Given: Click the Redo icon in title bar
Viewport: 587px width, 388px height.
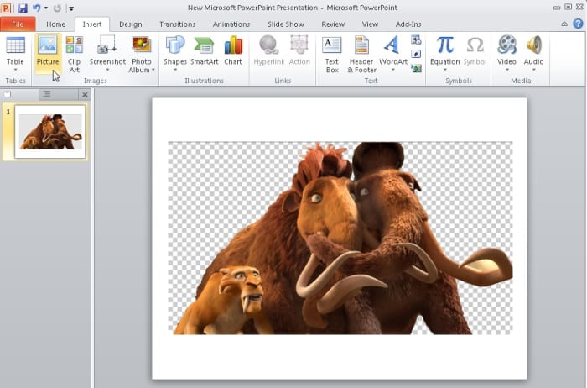Looking at the screenshot, I should pyautogui.click(x=57, y=8).
